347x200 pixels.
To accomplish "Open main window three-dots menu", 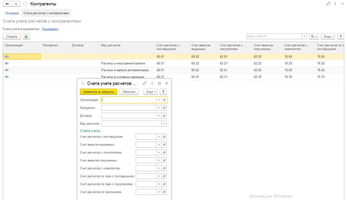I will point(335,3).
